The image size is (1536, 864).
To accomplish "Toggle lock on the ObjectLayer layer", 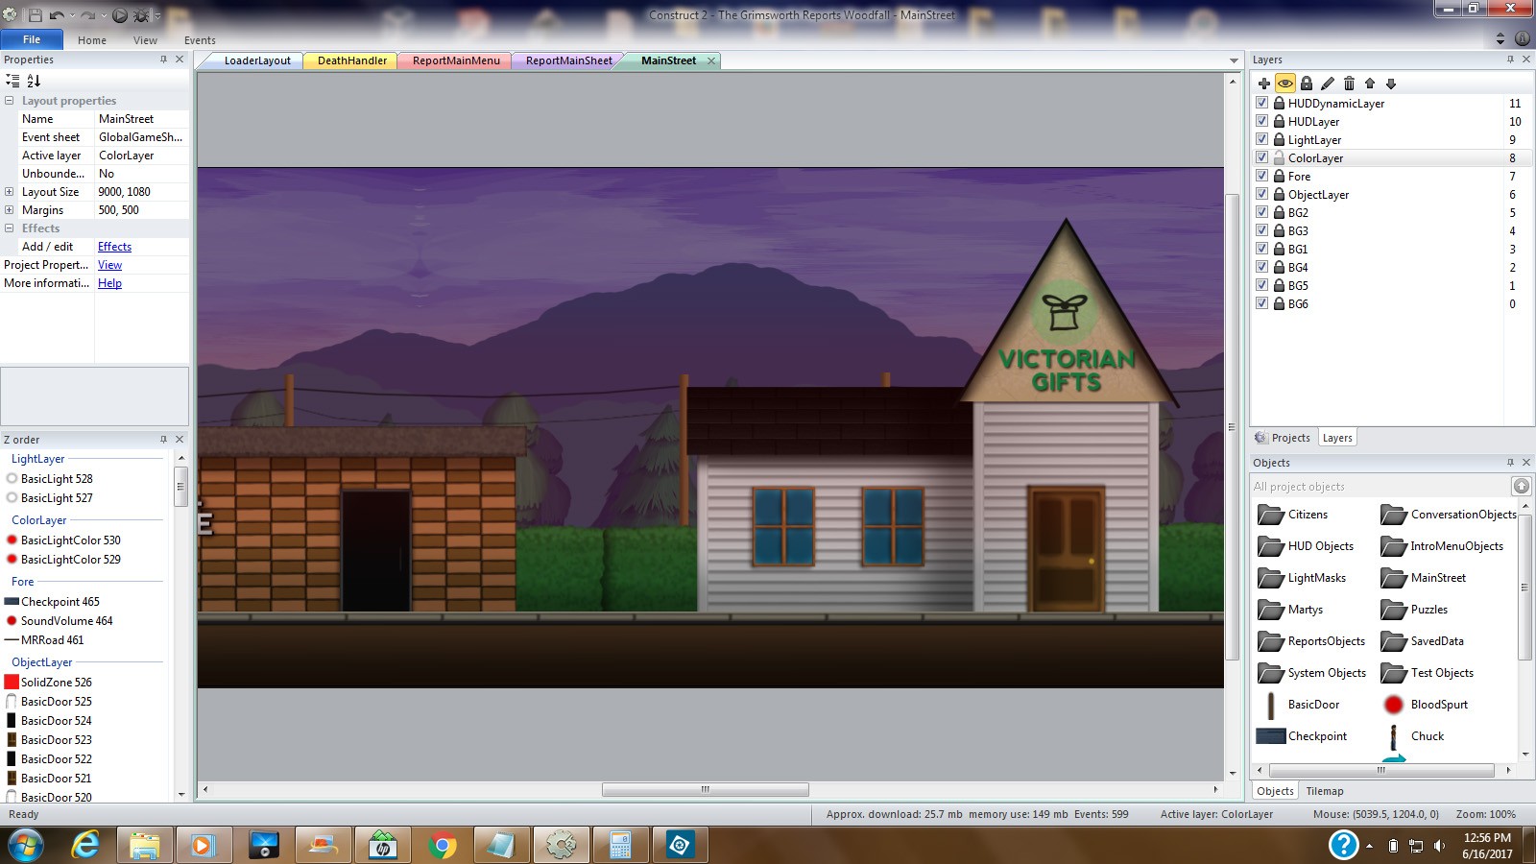I will point(1279,194).
